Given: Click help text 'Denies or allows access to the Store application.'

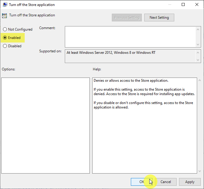Looking at the screenshot, I should coord(131,81).
